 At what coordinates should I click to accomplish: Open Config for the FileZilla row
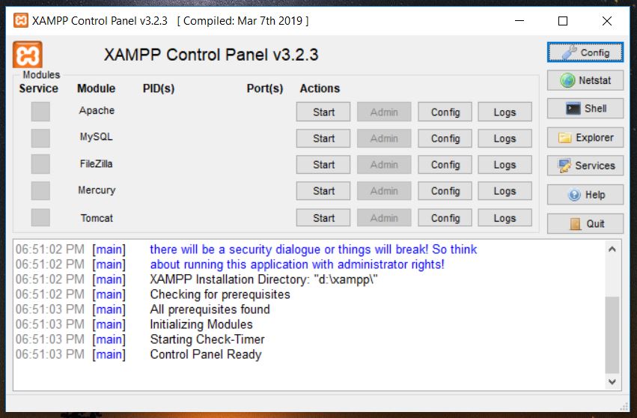(x=445, y=165)
